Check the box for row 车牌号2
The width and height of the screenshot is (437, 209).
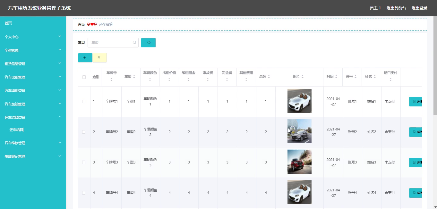[x=84, y=132]
